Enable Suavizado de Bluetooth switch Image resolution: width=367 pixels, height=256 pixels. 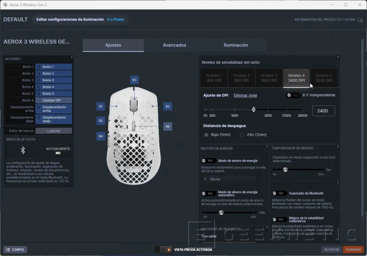tap(279, 193)
